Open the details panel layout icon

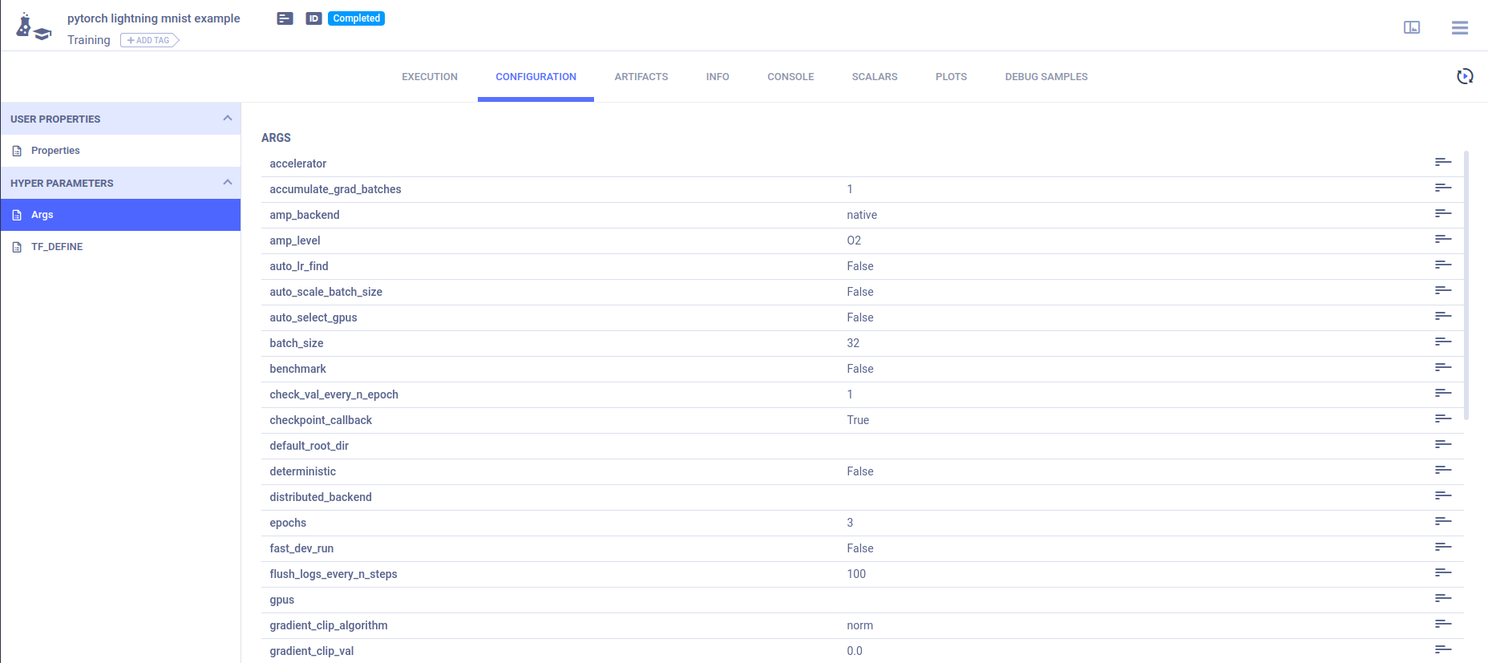[x=1412, y=28]
